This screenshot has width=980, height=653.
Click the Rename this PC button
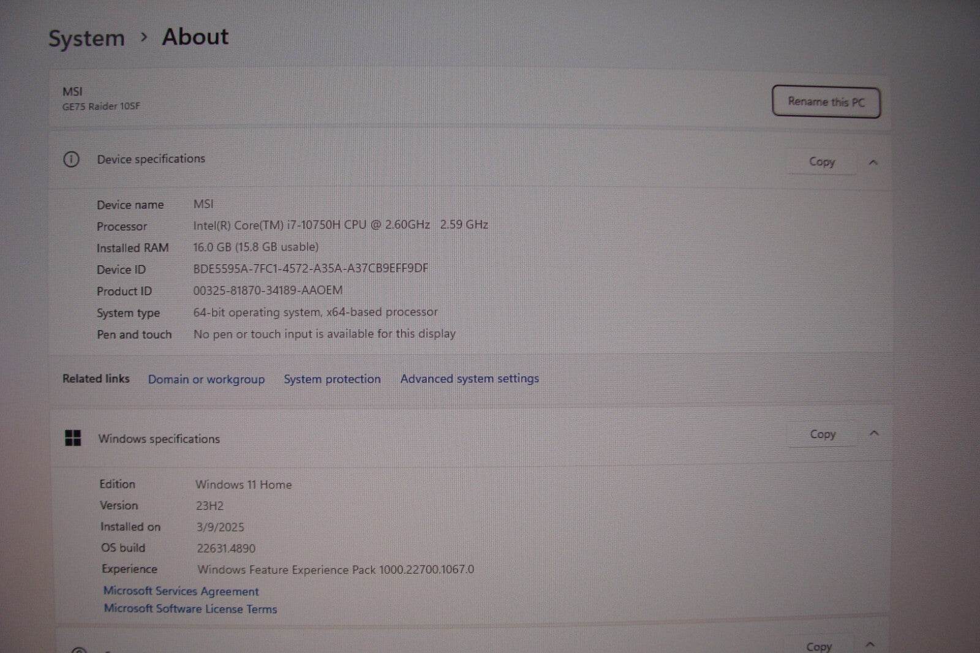[x=826, y=102]
